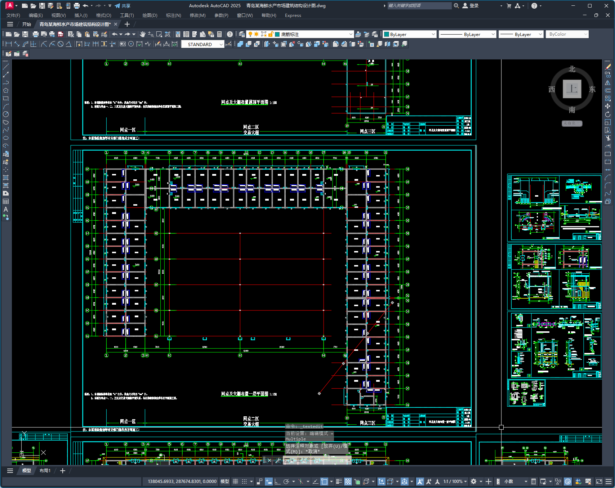This screenshot has width=615, height=488.
Task: Click the Save icon in title bar
Action: [42, 6]
